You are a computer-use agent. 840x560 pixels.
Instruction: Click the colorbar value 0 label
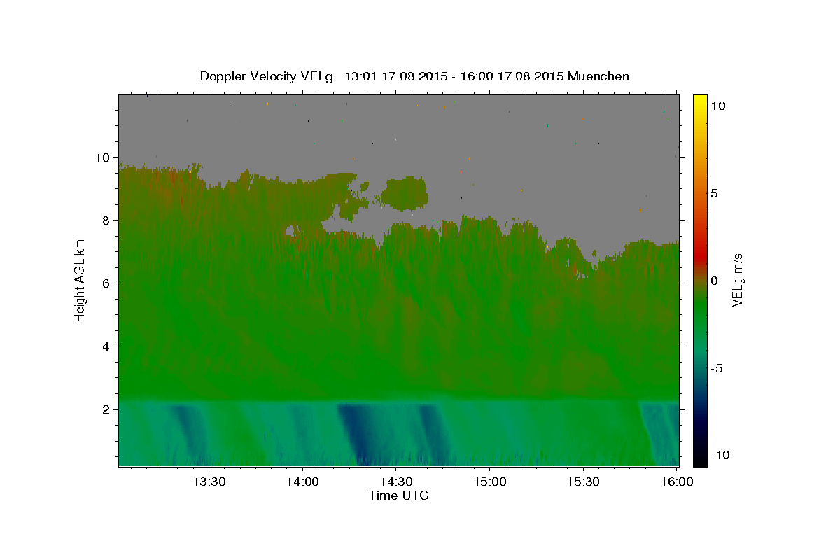(x=715, y=281)
